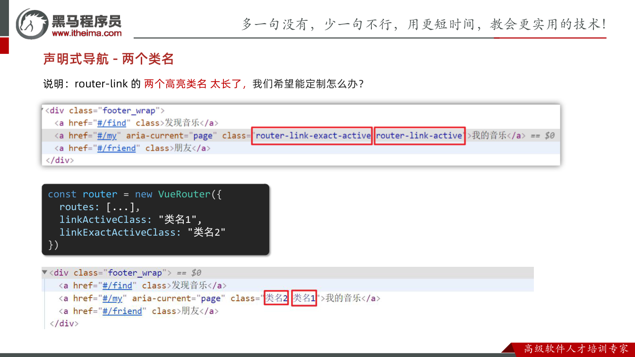The image size is (635, 357).
Task: Select the router-link-exact-active class name
Action: click(313, 136)
